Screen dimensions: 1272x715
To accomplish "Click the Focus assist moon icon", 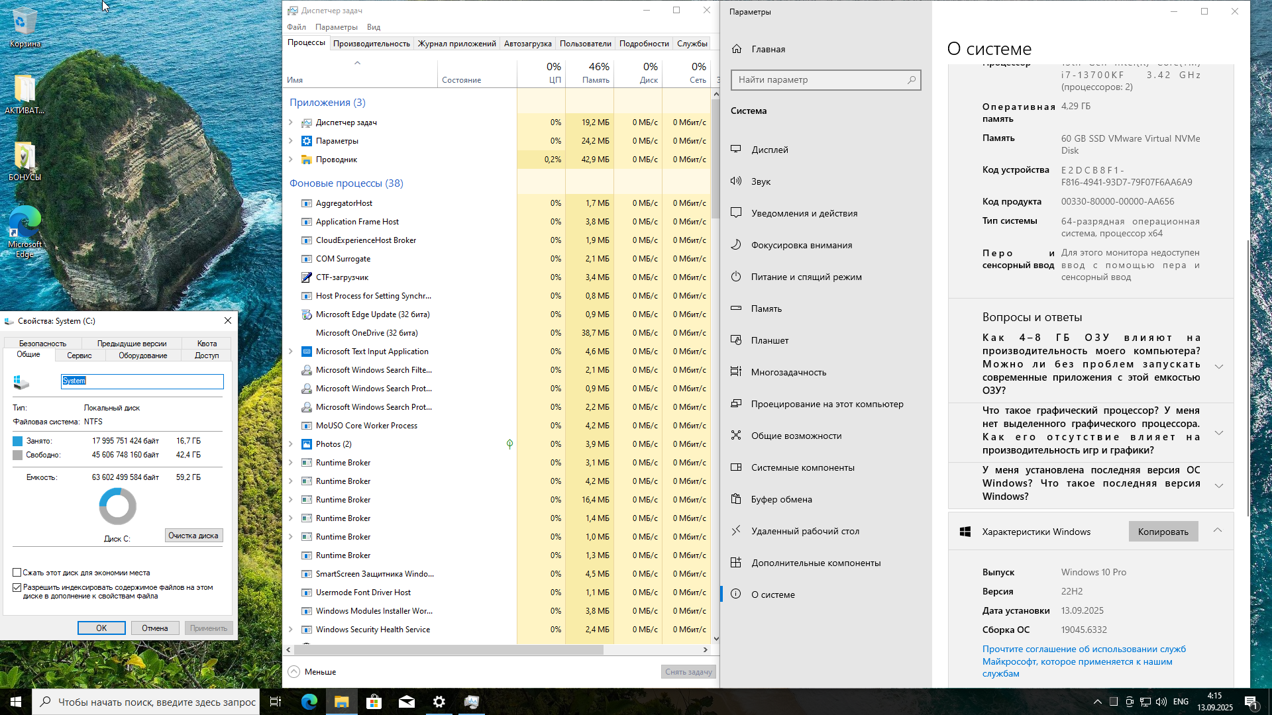I will pos(735,245).
